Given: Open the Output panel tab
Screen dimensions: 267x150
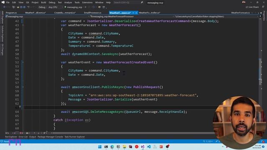Looking at the screenshot, I should (x=33, y=137).
